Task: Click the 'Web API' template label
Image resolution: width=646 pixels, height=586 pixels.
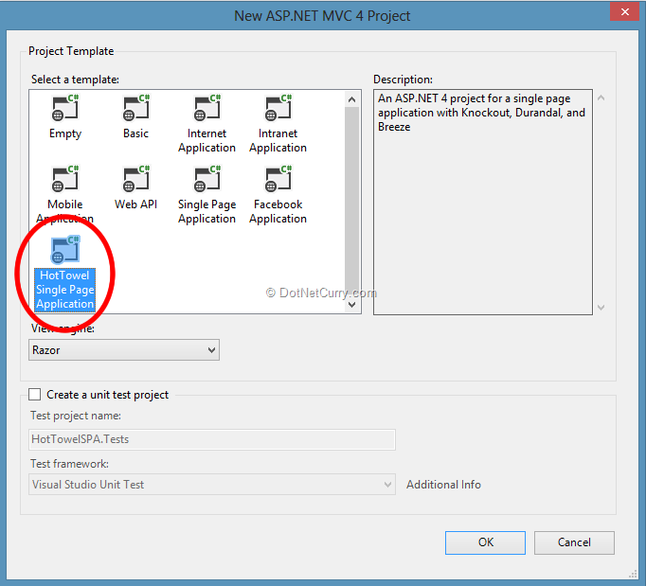Action: coord(136,204)
